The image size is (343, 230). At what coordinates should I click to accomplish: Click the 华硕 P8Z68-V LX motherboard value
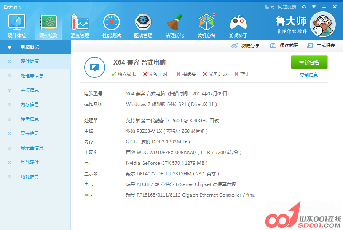[x=167, y=131]
